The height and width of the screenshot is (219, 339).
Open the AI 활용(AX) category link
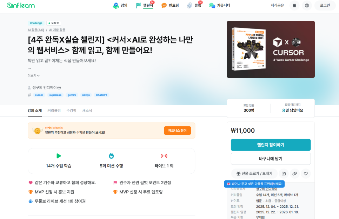click(36, 30)
